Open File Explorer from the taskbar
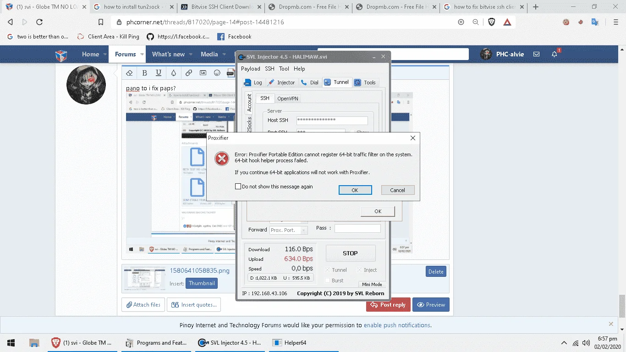The height and width of the screenshot is (352, 626). pos(34,343)
